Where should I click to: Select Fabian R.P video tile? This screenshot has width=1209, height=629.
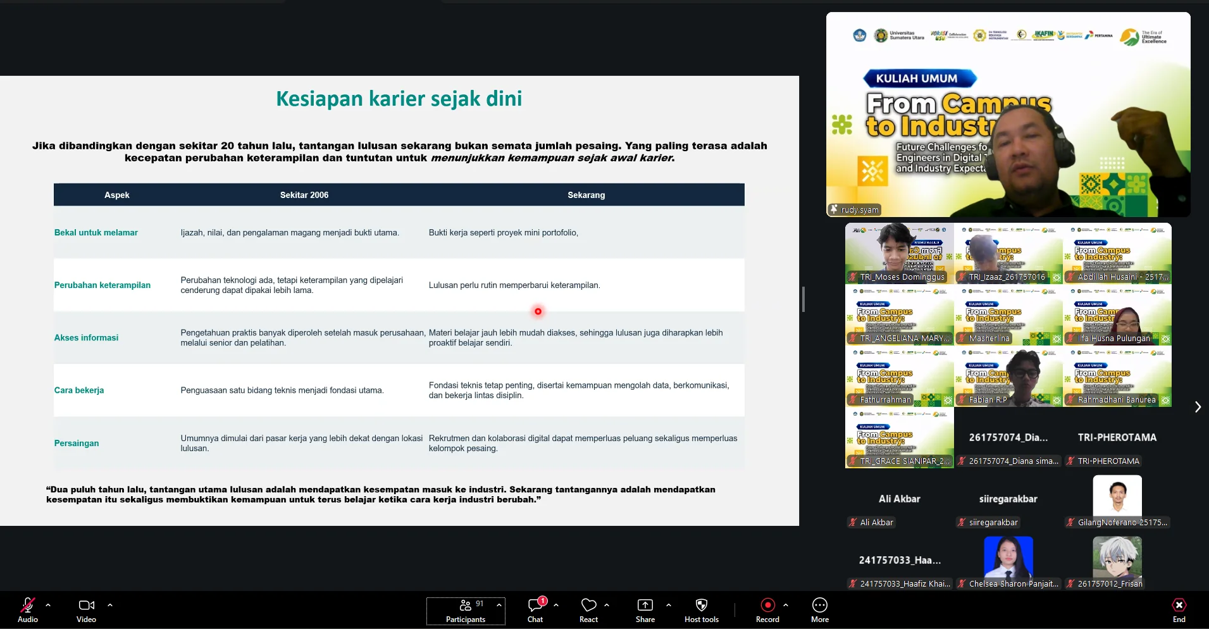(1008, 376)
